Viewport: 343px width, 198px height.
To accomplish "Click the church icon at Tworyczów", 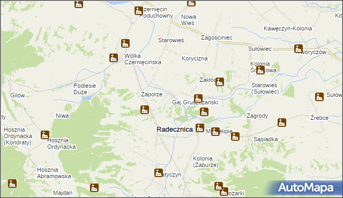I will click(x=299, y=49).
